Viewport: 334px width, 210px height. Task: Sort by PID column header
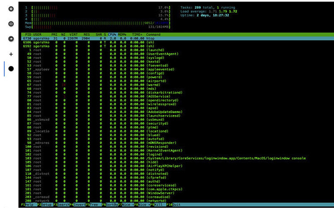click(28, 35)
